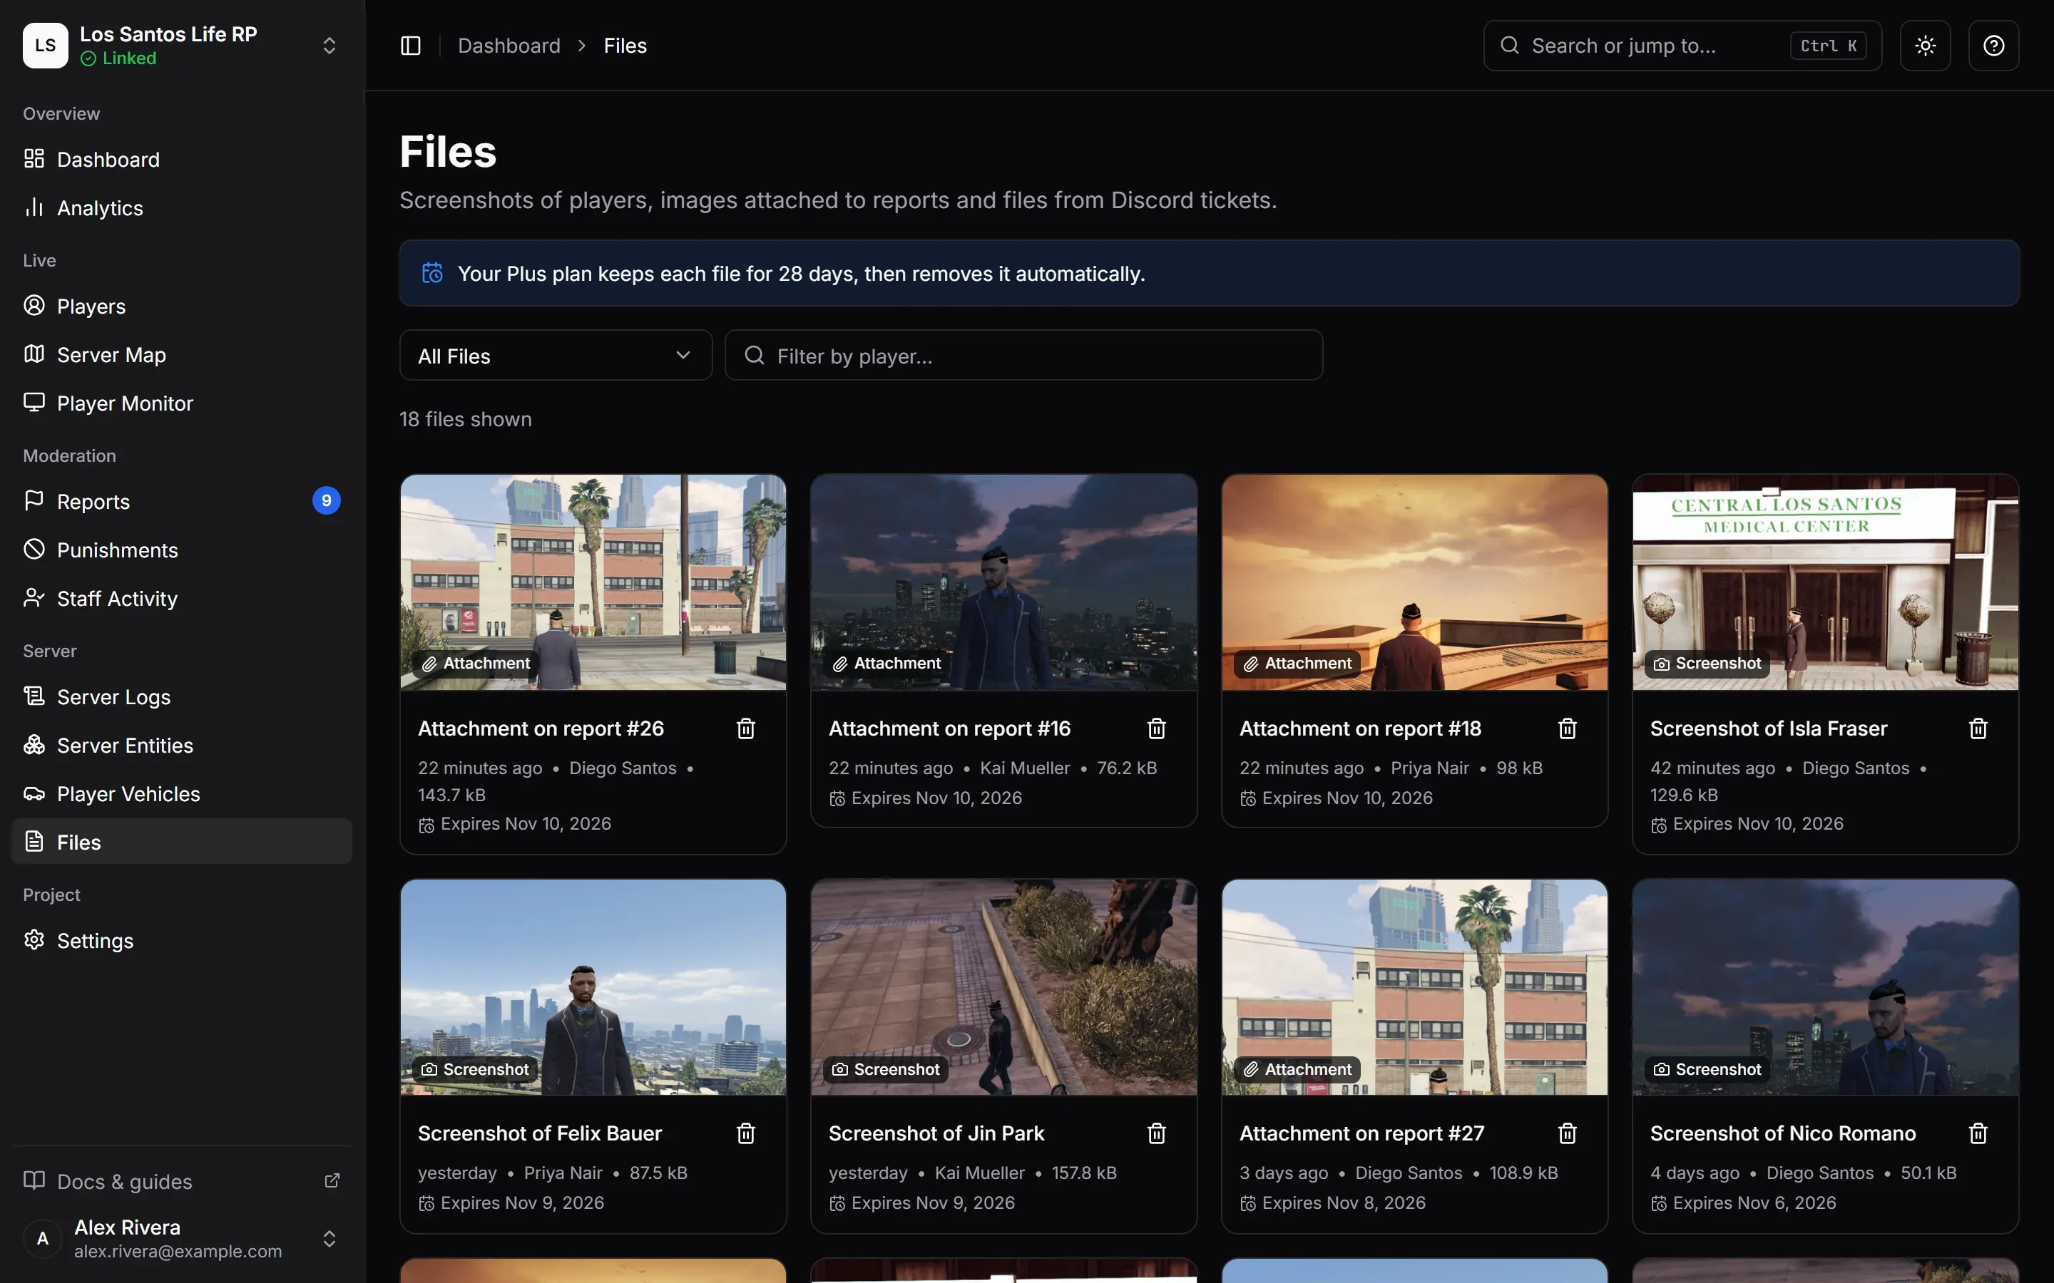The width and height of the screenshot is (2054, 1283).
Task: Delete Screenshot of Nico Romano file
Action: pyautogui.click(x=1978, y=1133)
